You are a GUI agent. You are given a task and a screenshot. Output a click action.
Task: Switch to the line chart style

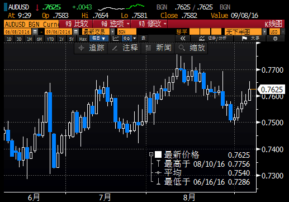(116, 39)
